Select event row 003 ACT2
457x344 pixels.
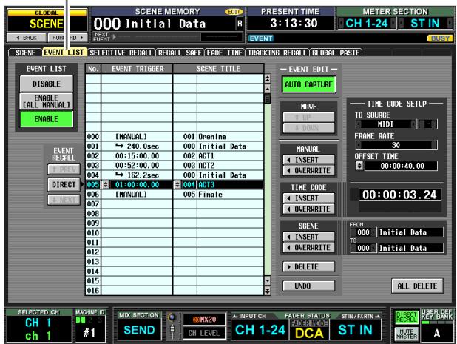click(175, 165)
